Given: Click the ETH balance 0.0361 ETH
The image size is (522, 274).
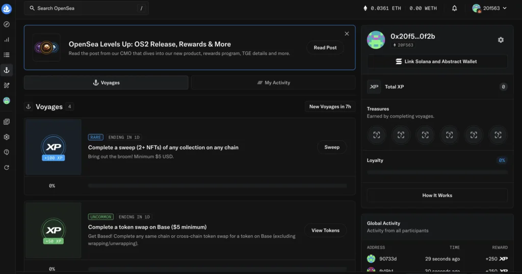Looking at the screenshot, I should 382,8.
